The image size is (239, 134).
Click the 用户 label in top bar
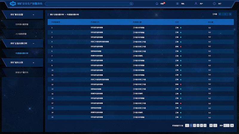pyautogui.click(x=201, y=4)
